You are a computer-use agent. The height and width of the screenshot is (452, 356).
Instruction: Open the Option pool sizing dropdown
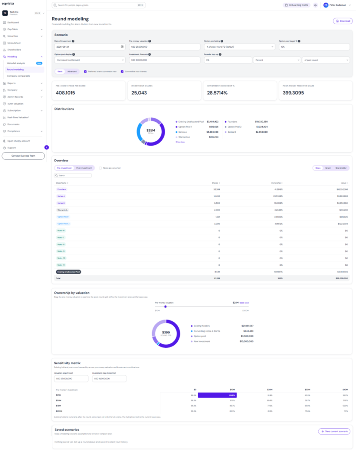pyautogui.click(x=239, y=47)
